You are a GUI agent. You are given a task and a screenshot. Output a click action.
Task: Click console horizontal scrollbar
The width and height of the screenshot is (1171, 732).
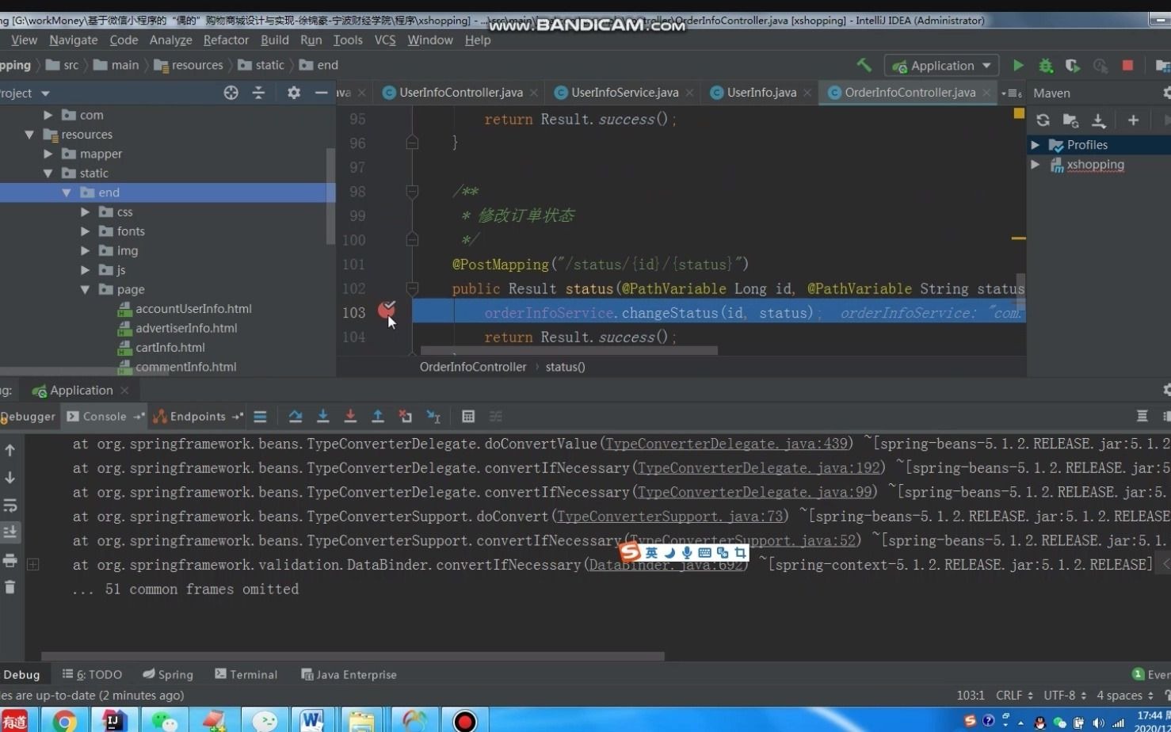coord(353,656)
